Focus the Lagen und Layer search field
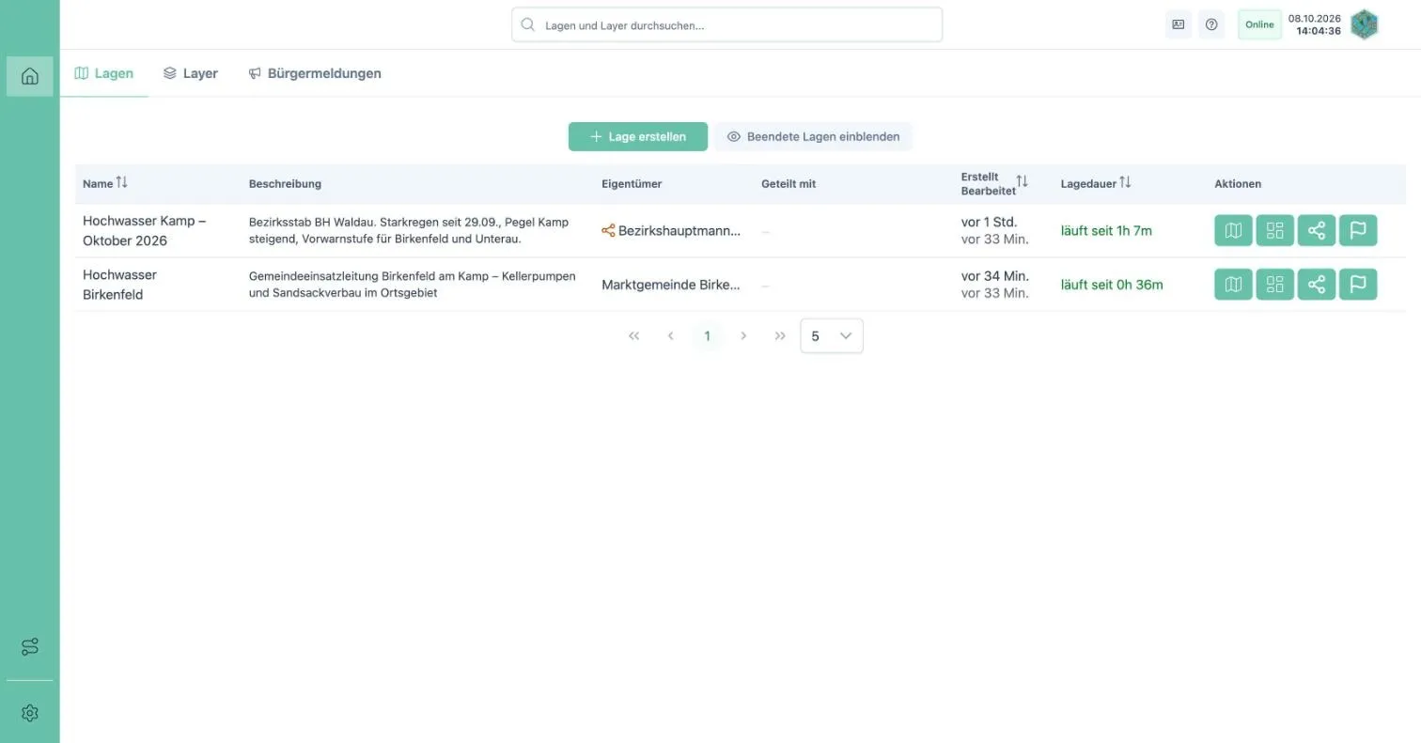 [726, 25]
